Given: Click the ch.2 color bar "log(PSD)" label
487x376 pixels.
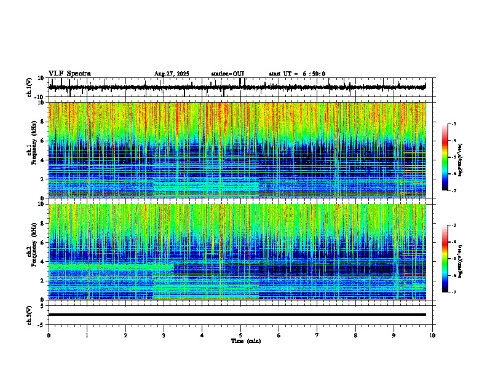Looking at the screenshot, I should (x=461, y=261).
